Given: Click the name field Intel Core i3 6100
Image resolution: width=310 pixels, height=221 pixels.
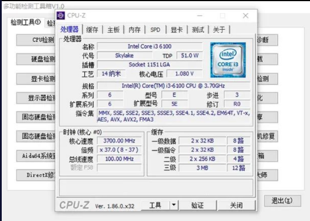Looking at the screenshot, I should point(150,47).
